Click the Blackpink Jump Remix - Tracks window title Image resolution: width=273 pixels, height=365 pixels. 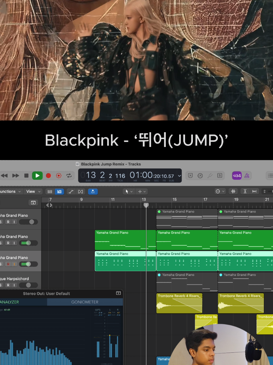tap(111, 164)
